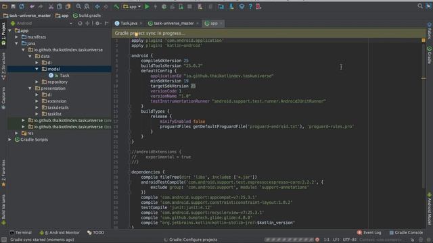Toggle the Android Model side panel
Screen dimensions: 433x243
pyautogui.click(x=430, y=209)
